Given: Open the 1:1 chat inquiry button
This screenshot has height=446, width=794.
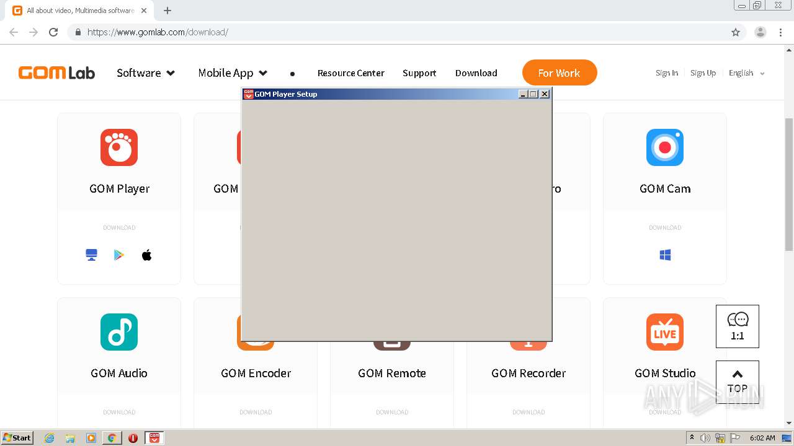Looking at the screenshot, I should [737, 326].
